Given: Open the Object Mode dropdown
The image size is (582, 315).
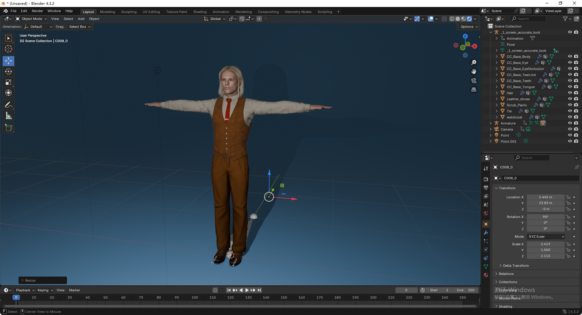Looking at the screenshot, I should pos(31,19).
